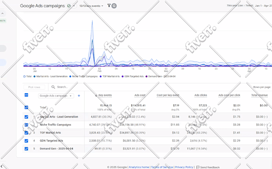
Task: Toggle Total series in chart legend
Action: (28, 76)
